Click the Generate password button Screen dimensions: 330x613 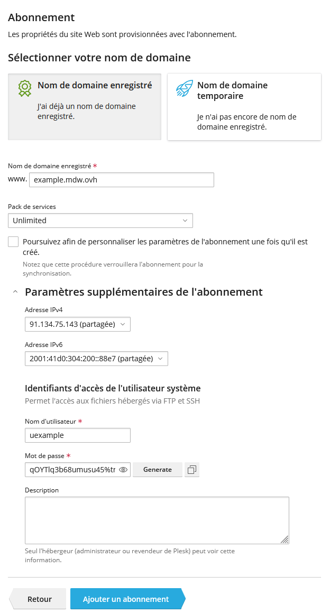tap(158, 470)
